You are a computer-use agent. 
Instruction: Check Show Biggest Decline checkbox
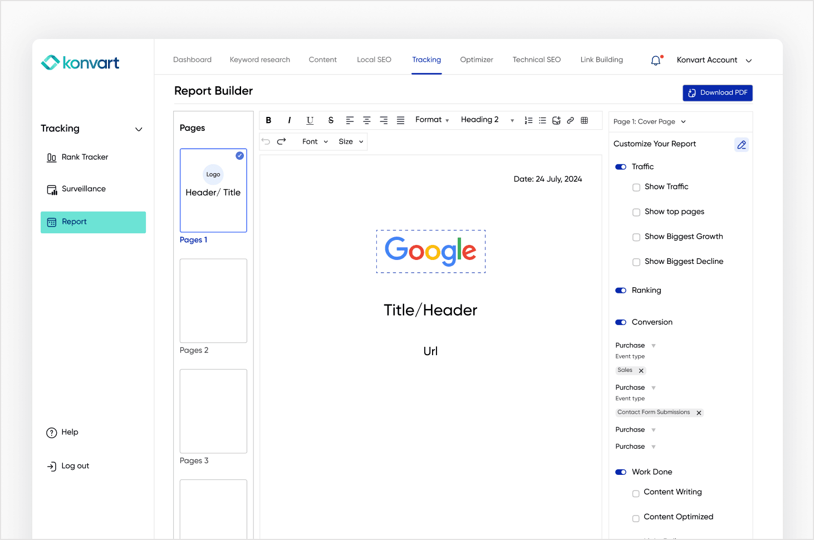click(x=636, y=262)
